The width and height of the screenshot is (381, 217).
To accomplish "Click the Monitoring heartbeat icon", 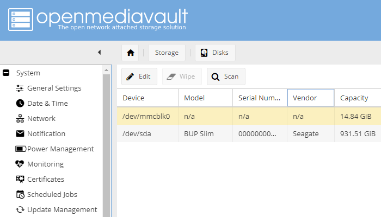I will 20,164.
